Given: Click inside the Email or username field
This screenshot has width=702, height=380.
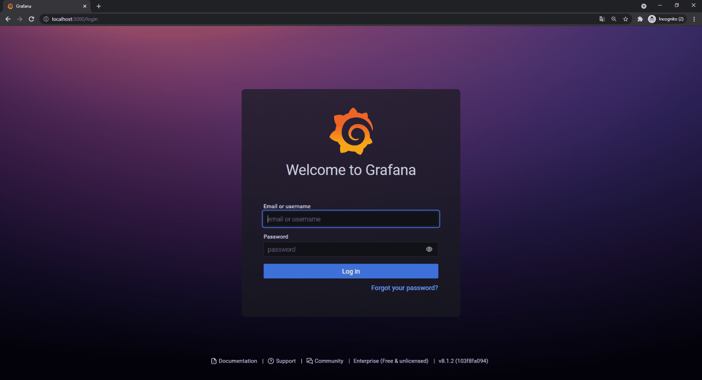Looking at the screenshot, I should [x=351, y=219].
